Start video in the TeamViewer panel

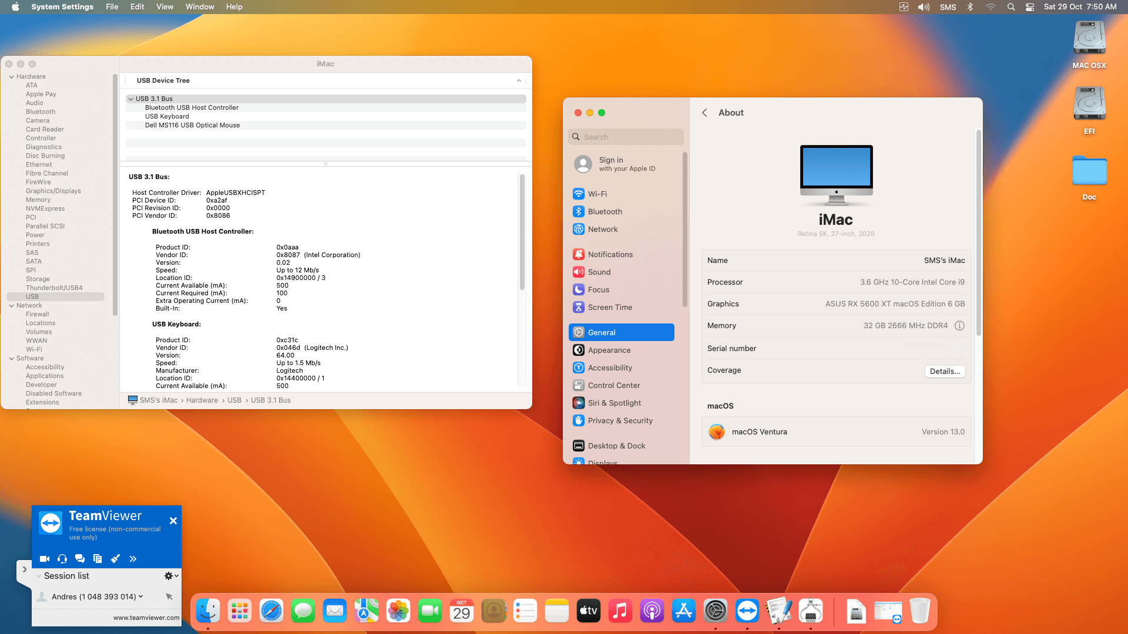[x=44, y=559]
